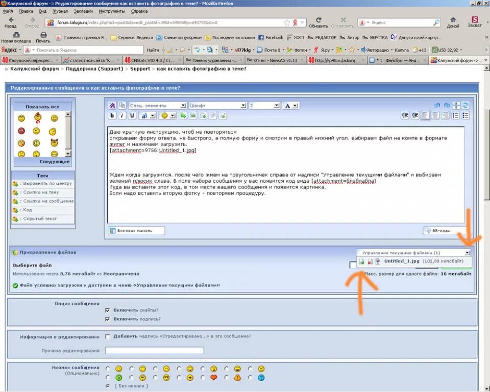Open the Журнал menu
The width and height of the screenshot is (490, 392).
point(60,11)
